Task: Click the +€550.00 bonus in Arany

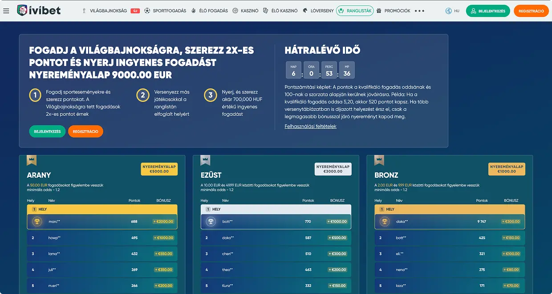Action: (164, 254)
